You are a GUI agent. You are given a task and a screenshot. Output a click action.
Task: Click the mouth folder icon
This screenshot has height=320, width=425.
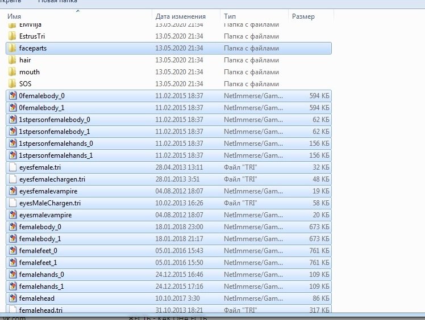tap(13, 72)
